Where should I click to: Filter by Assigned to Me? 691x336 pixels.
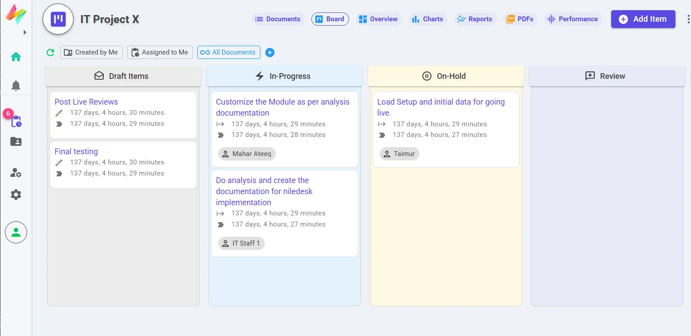(160, 52)
